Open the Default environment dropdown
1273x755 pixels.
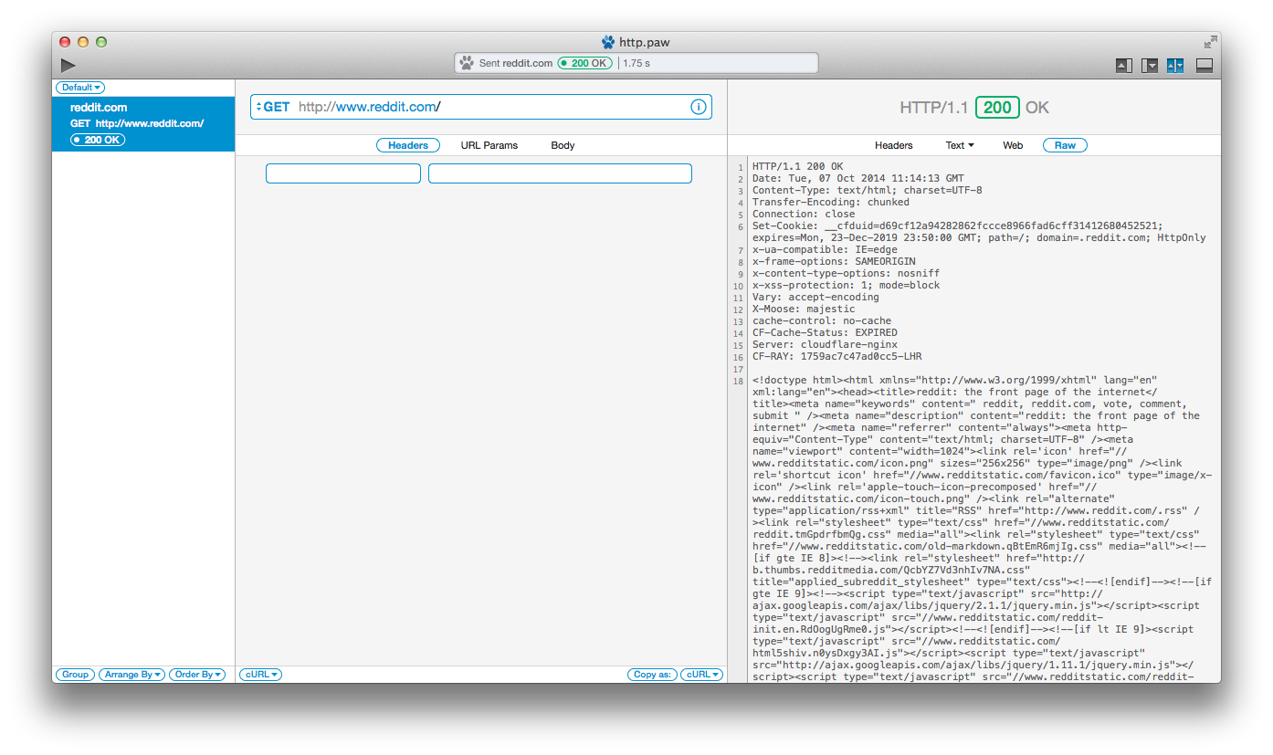click(x=80, y=88)
